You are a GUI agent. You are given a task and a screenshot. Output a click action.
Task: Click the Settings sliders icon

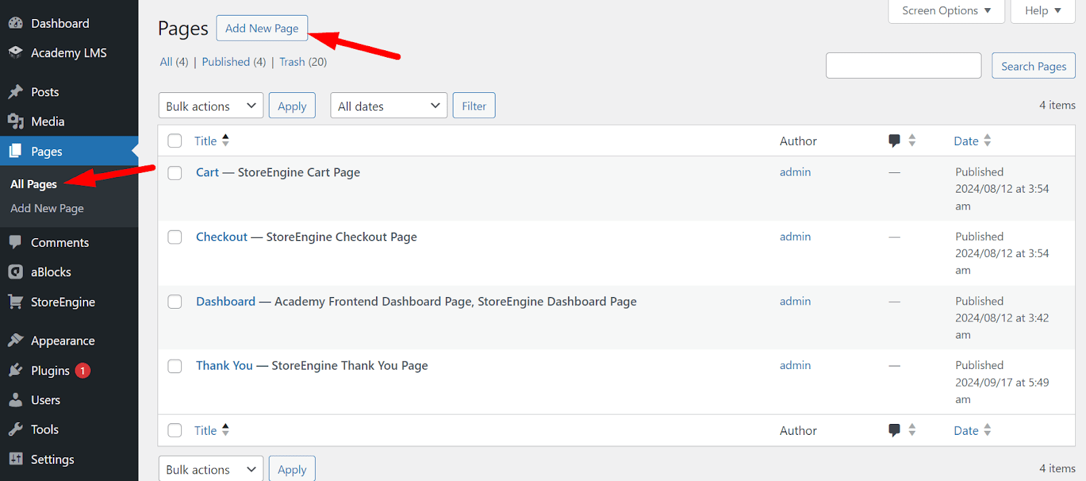[16, 459]
